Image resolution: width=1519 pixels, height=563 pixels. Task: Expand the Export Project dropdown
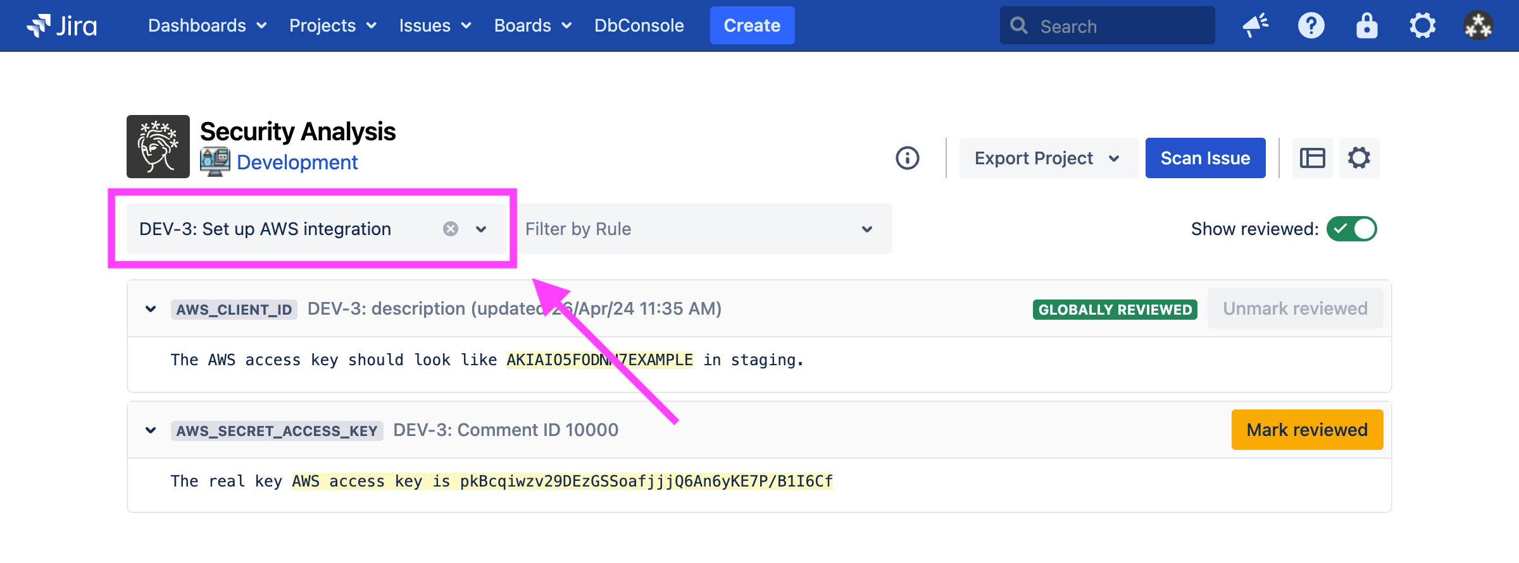pos(1048,158)
